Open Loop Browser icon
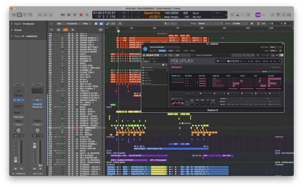The width and height of the screenshot is (303, 188). click(x=284, y=15)
